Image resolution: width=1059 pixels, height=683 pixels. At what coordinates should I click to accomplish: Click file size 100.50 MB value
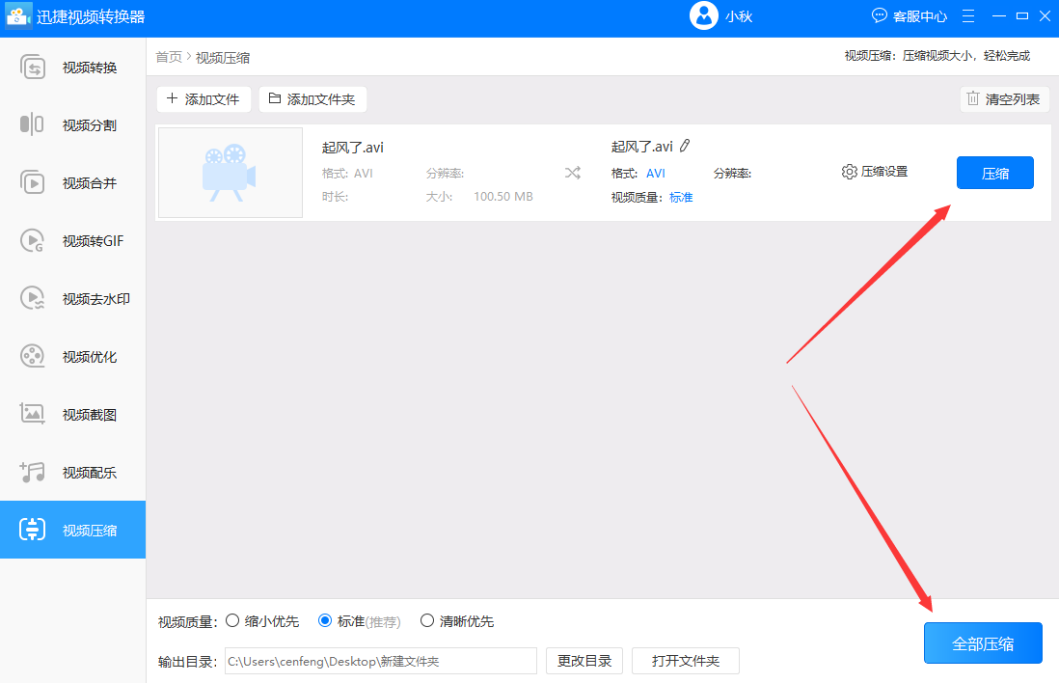click(x=503, y=197)
